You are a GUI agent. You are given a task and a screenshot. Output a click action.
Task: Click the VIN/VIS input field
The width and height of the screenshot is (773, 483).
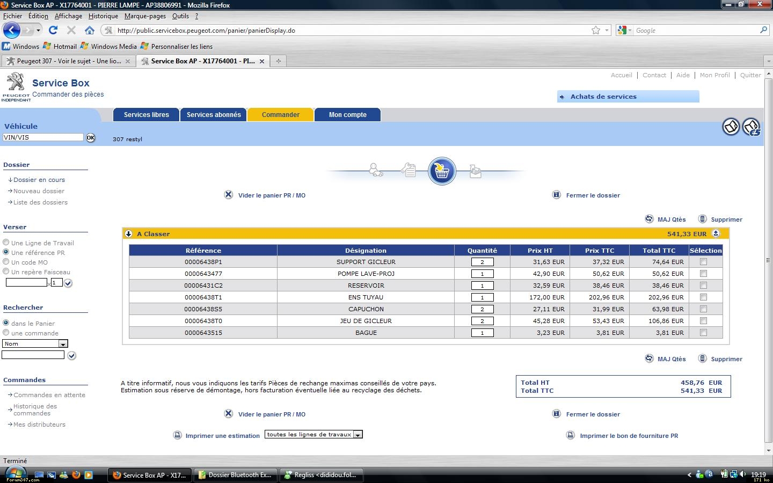[x=43, y=137]
